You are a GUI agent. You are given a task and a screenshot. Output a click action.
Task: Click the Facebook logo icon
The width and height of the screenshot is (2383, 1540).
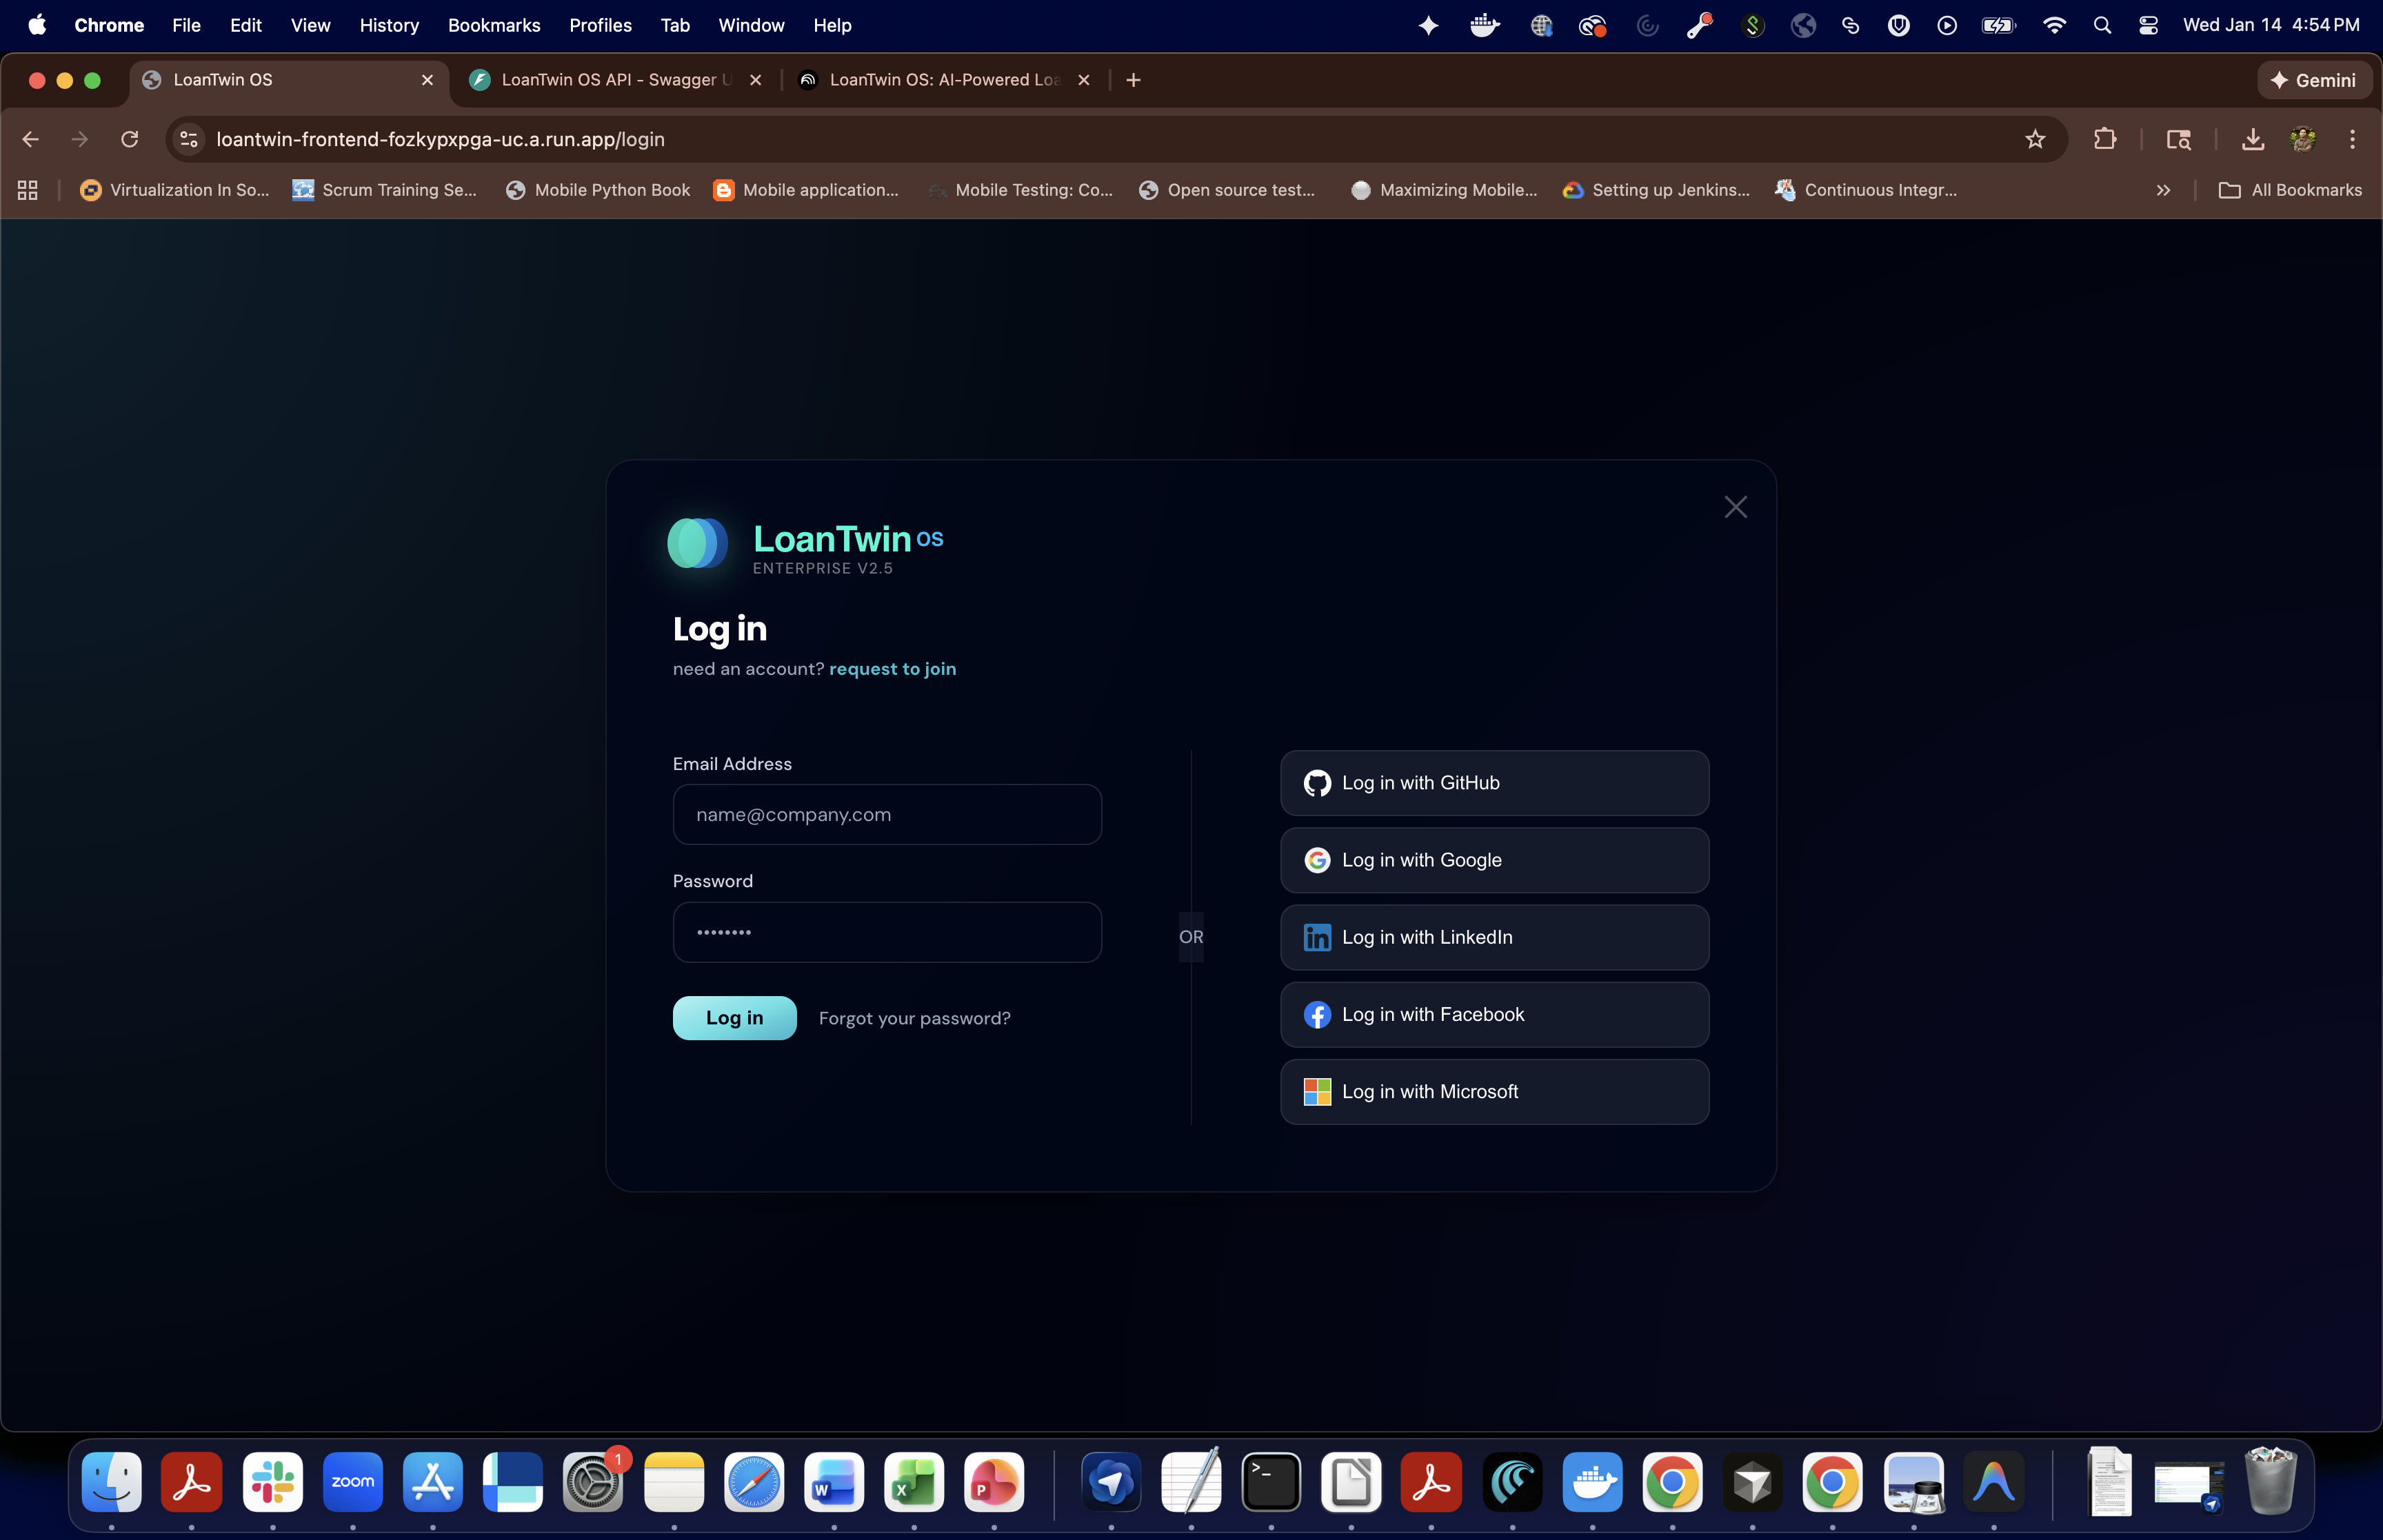[x=1317, y=1014]
